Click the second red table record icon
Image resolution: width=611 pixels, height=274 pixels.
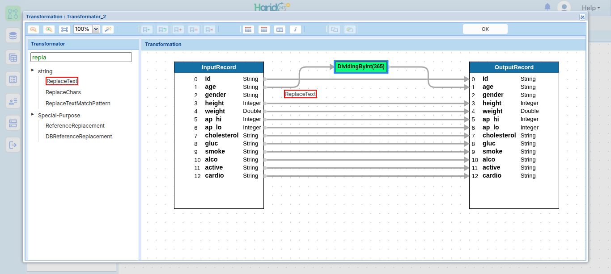pyautogui.click(x=264, y=29)
